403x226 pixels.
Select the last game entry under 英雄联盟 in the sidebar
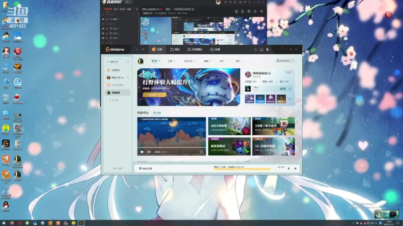point(117,100)
